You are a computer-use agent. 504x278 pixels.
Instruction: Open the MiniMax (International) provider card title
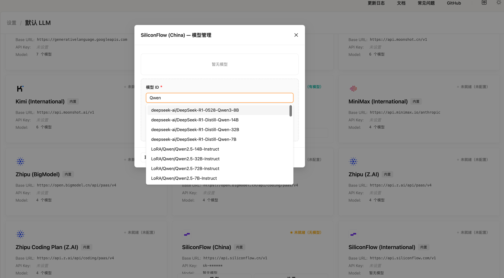click(x=378, y=101)
